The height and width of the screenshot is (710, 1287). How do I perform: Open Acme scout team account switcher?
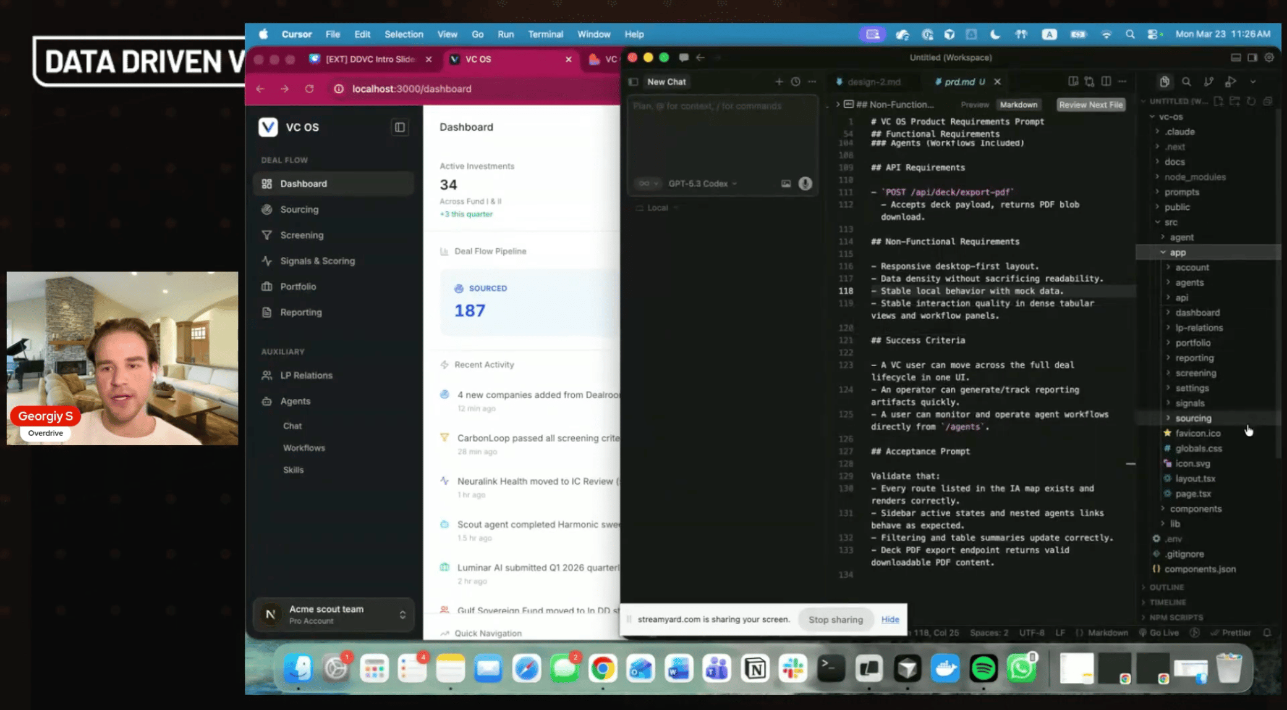334,614
